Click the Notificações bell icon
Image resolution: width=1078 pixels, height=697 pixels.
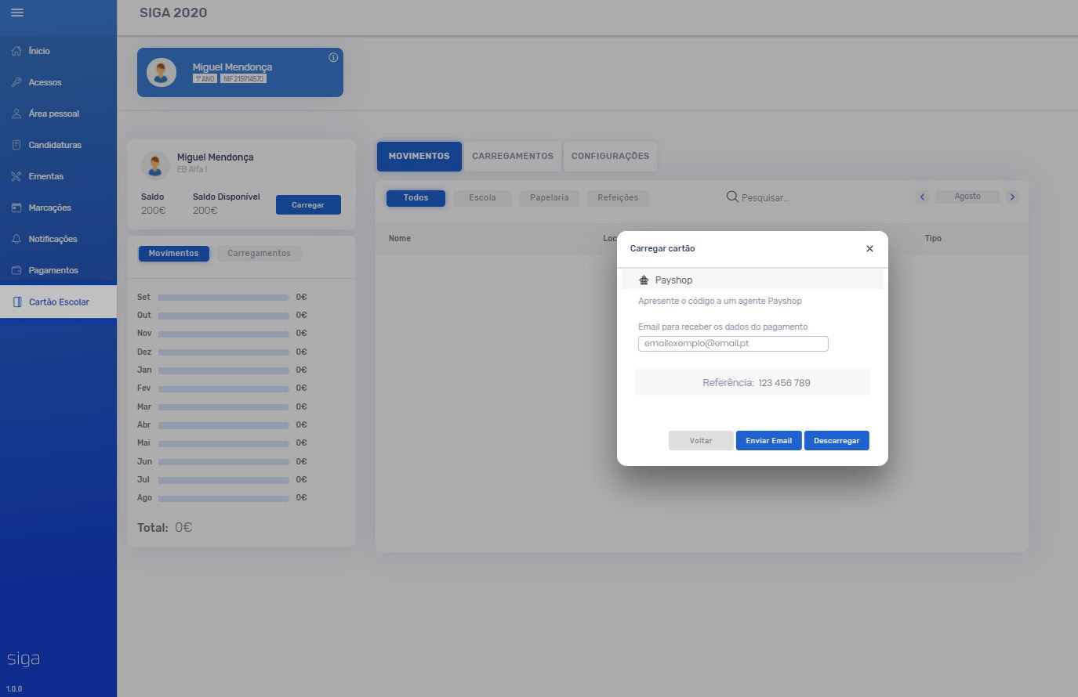(16, 239)
